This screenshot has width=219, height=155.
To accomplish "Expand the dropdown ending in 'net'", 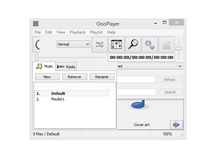I will (150, 66).
